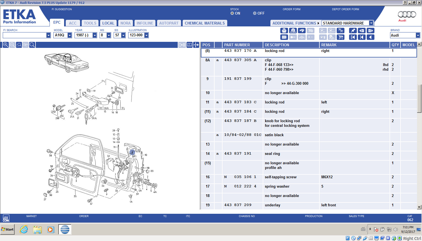Click the pushpin icon
Image resolution: width=422 pixels, height=241 pixels.
353,31
